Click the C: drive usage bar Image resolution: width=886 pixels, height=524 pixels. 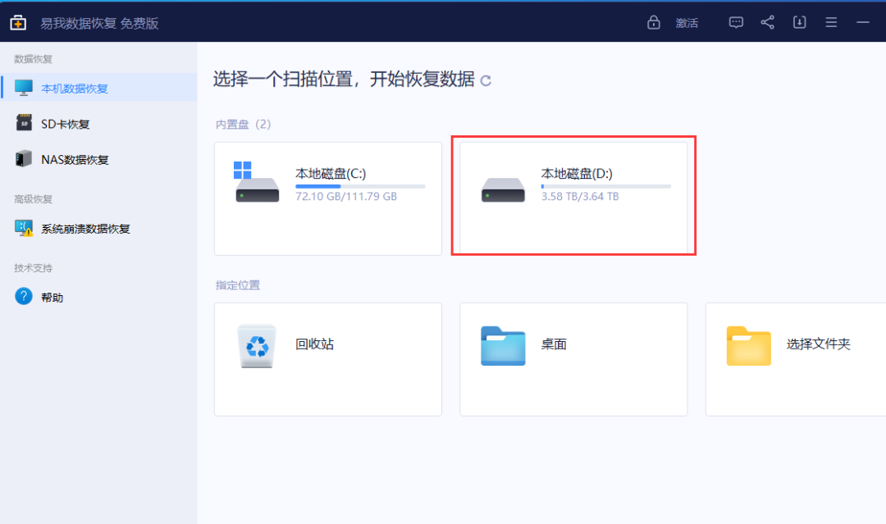pyautogui.click(x=360, y=186)
